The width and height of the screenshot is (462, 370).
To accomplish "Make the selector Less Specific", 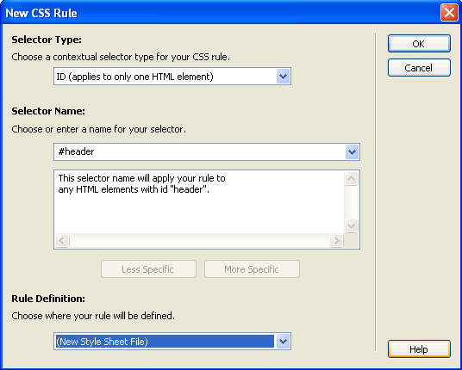I will pos(148,269).
